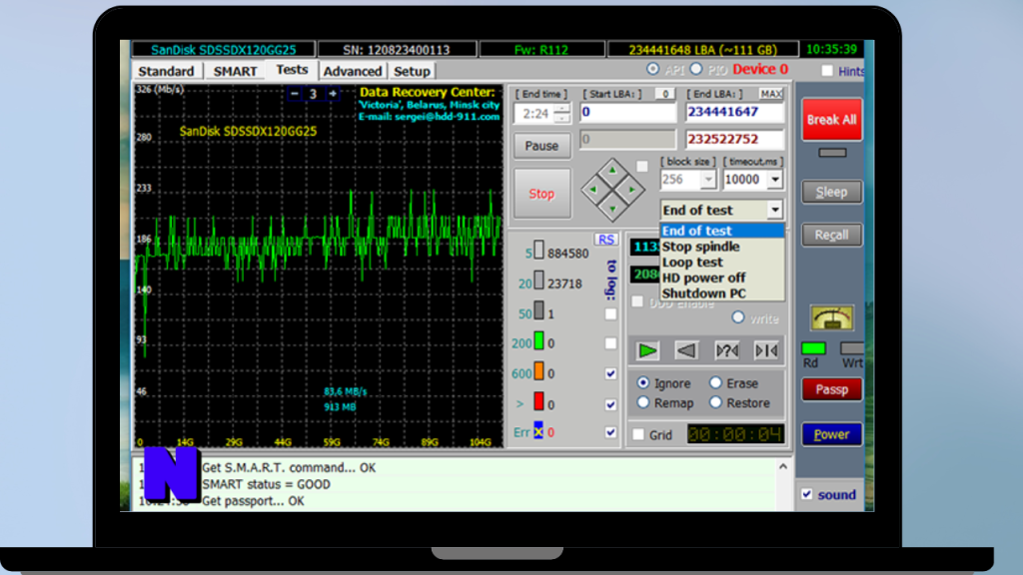This screenshot has width=1023, height=575.
Task: Click the MAX button above End LBA
Action: 770,94
